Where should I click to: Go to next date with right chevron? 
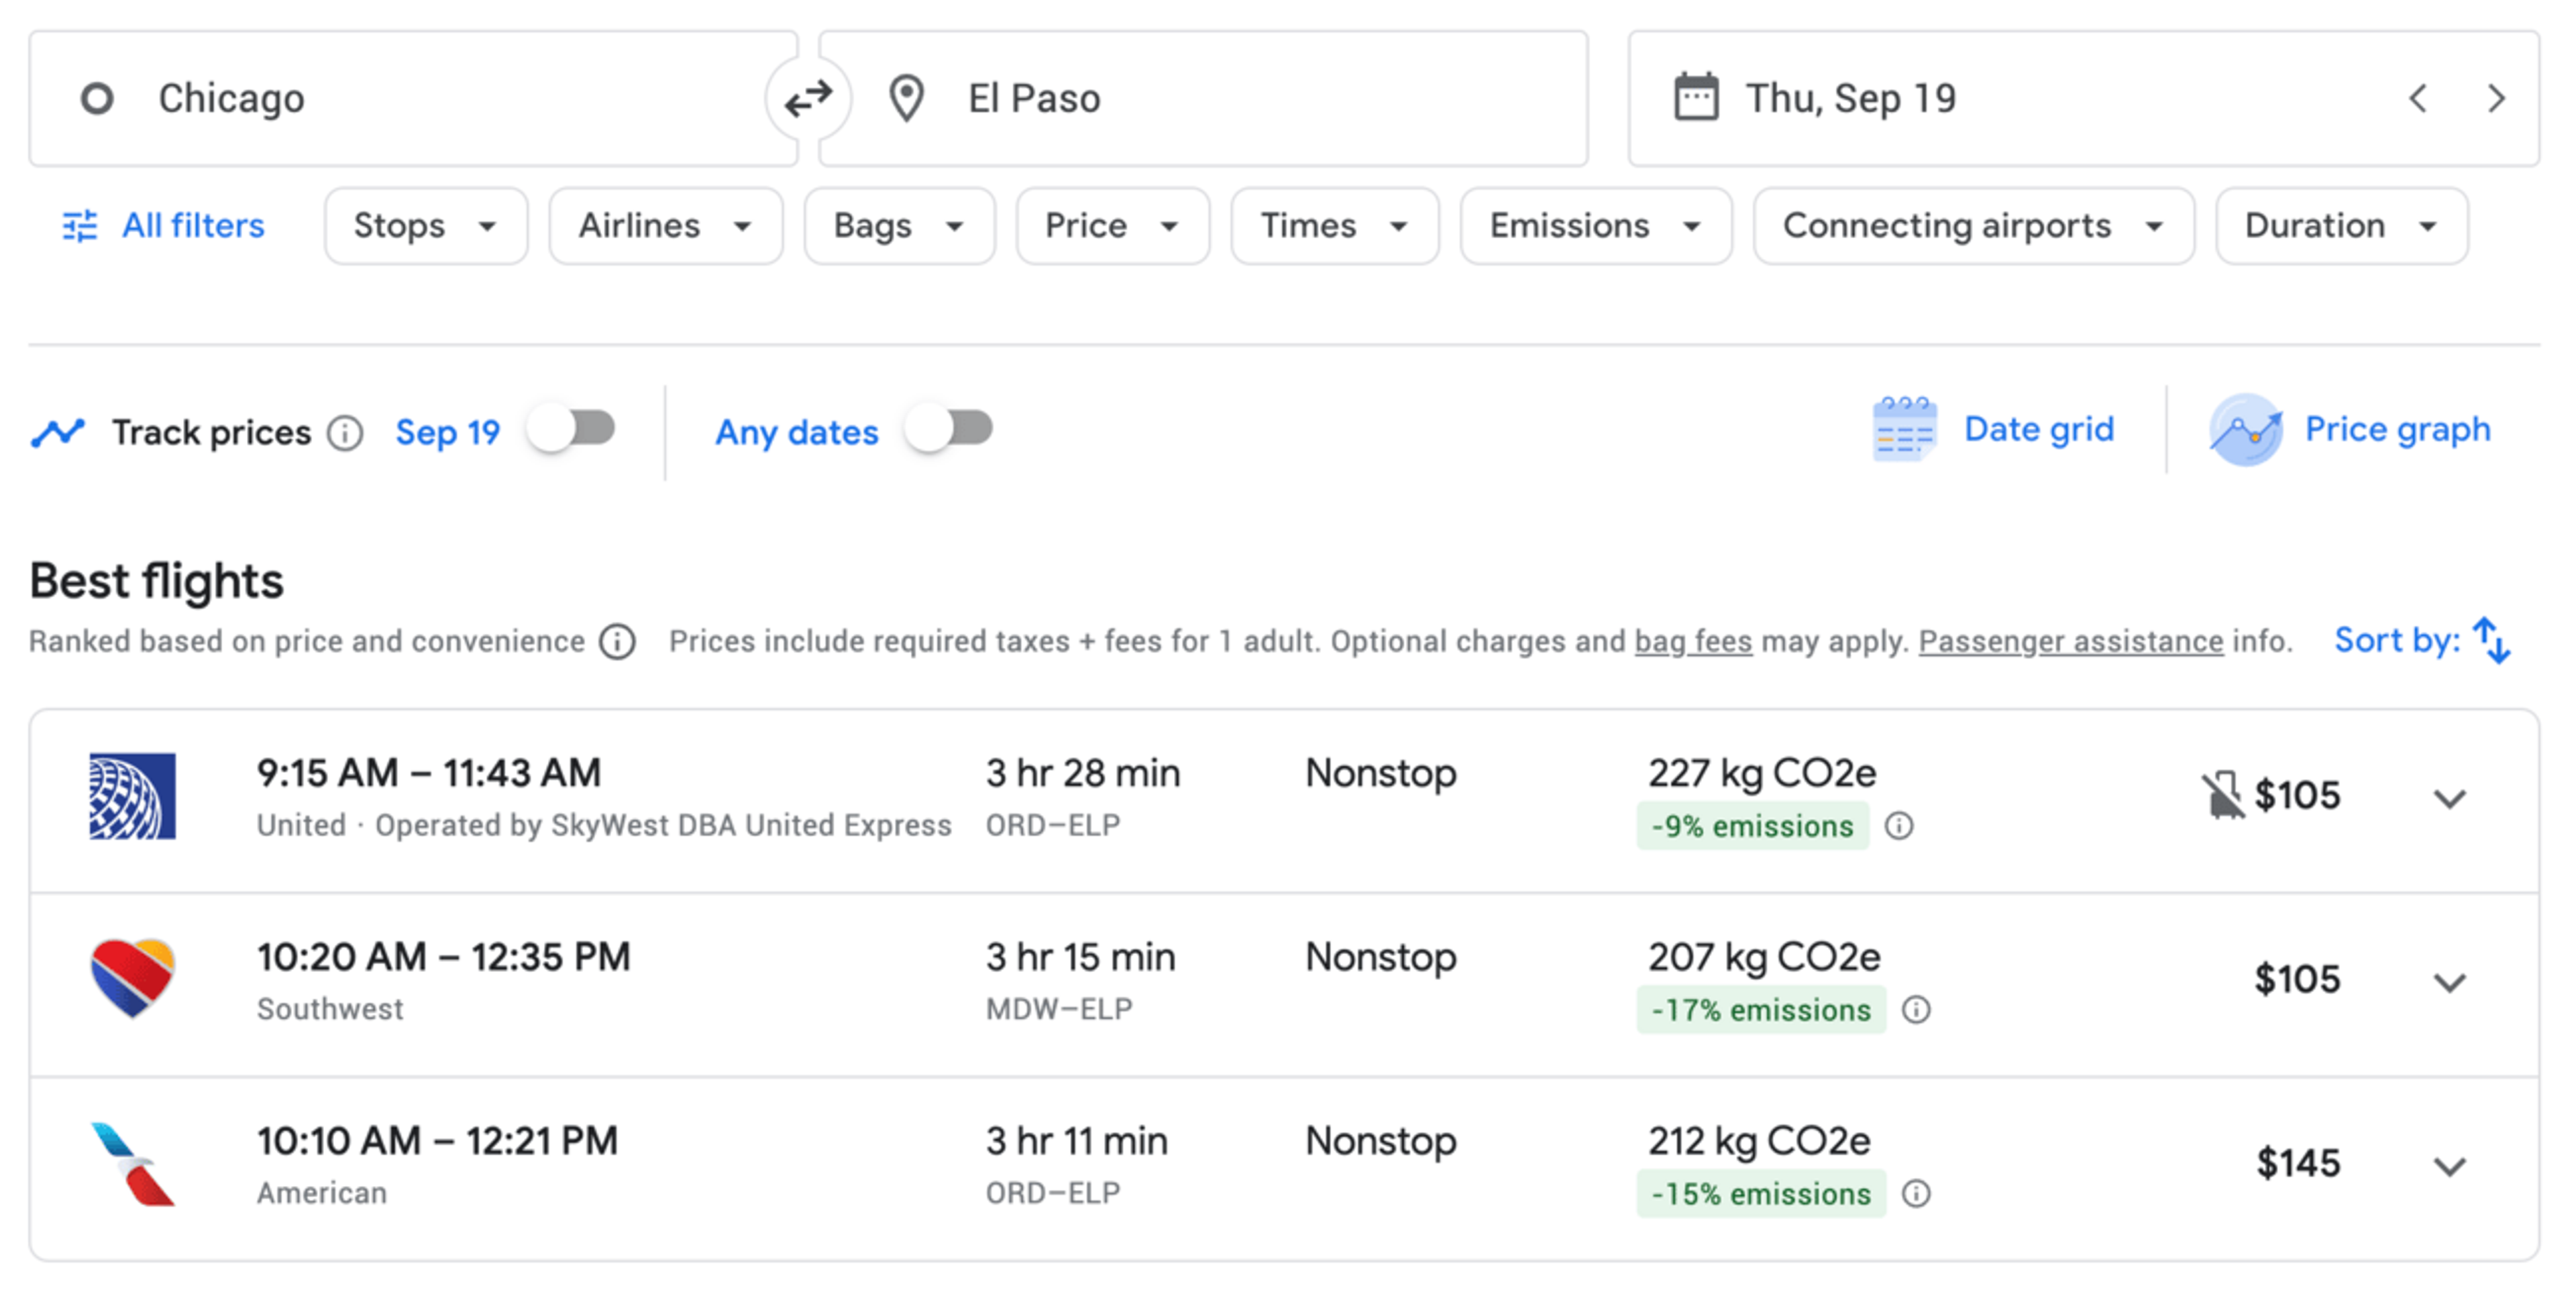point(2497,99)
